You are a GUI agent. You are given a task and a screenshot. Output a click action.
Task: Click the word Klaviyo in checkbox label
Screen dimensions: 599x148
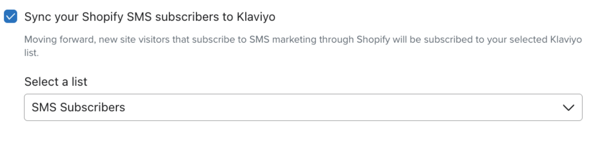click(256, 17)
